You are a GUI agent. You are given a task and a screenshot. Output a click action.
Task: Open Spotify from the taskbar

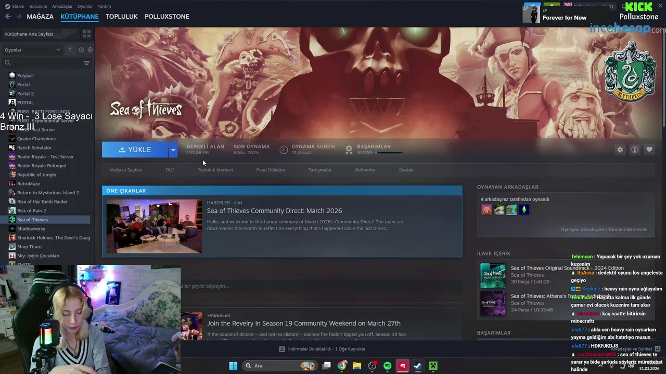pyautogui.click(x=387, y=366)
